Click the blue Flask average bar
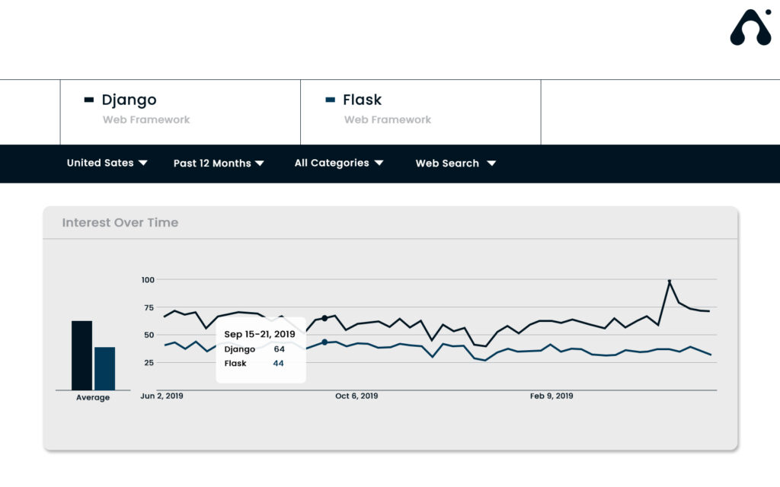The image size is (780, 487). pos(104,368)
